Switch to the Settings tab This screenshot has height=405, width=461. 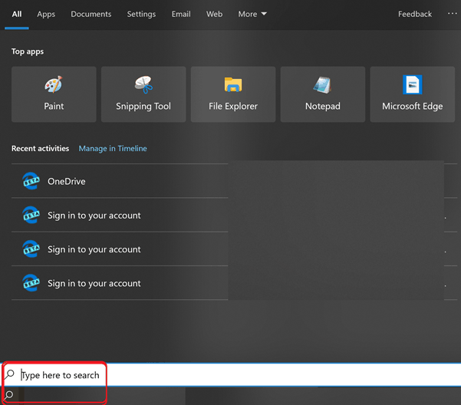(x=141, y=14)
